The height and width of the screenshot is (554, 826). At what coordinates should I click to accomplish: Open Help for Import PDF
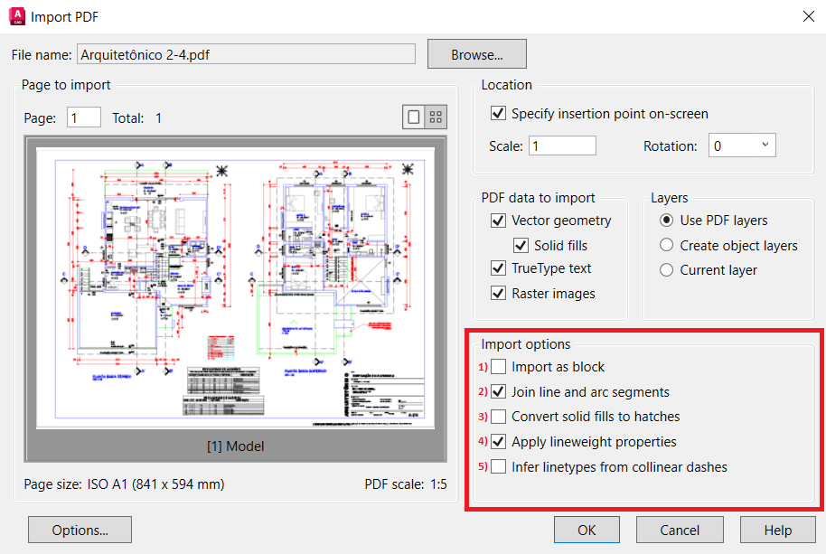click(x=777, y=530)
